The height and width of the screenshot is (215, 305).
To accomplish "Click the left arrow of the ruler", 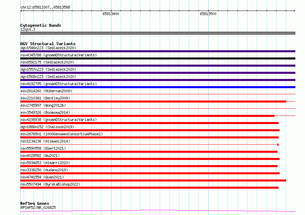I will tap(22, 11).
